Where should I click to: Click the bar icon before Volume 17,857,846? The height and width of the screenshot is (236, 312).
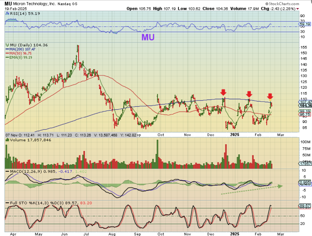point(7,140)
